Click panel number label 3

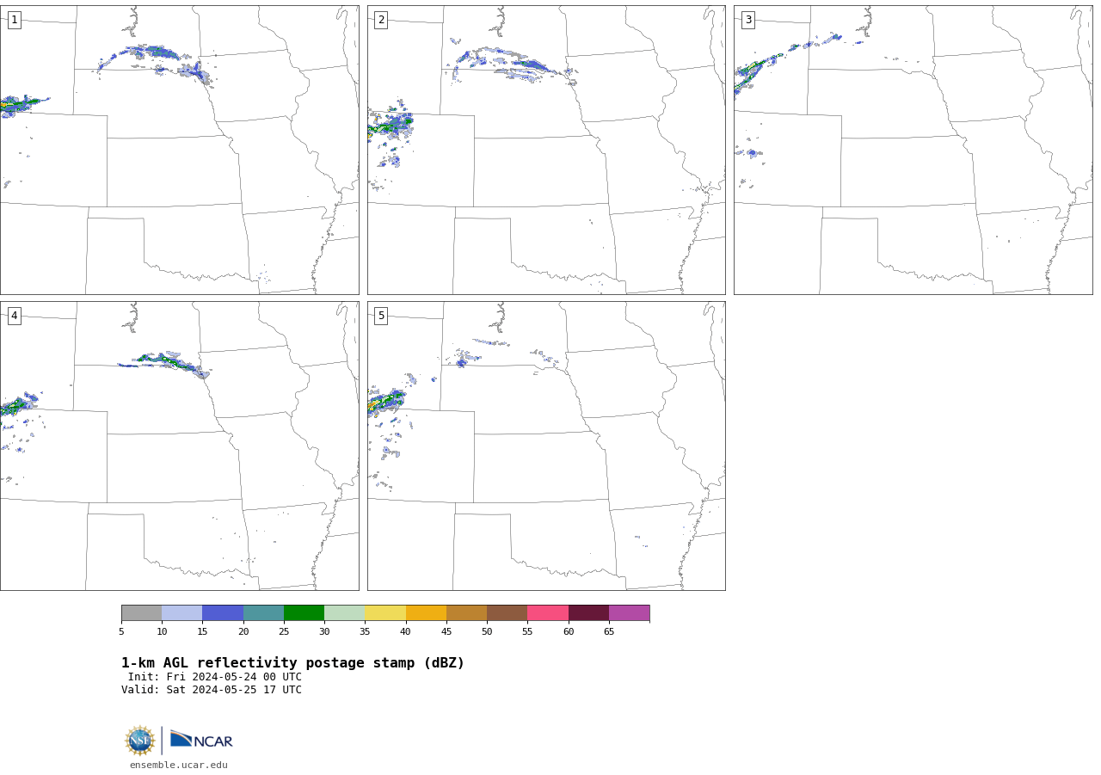(747, 20)
